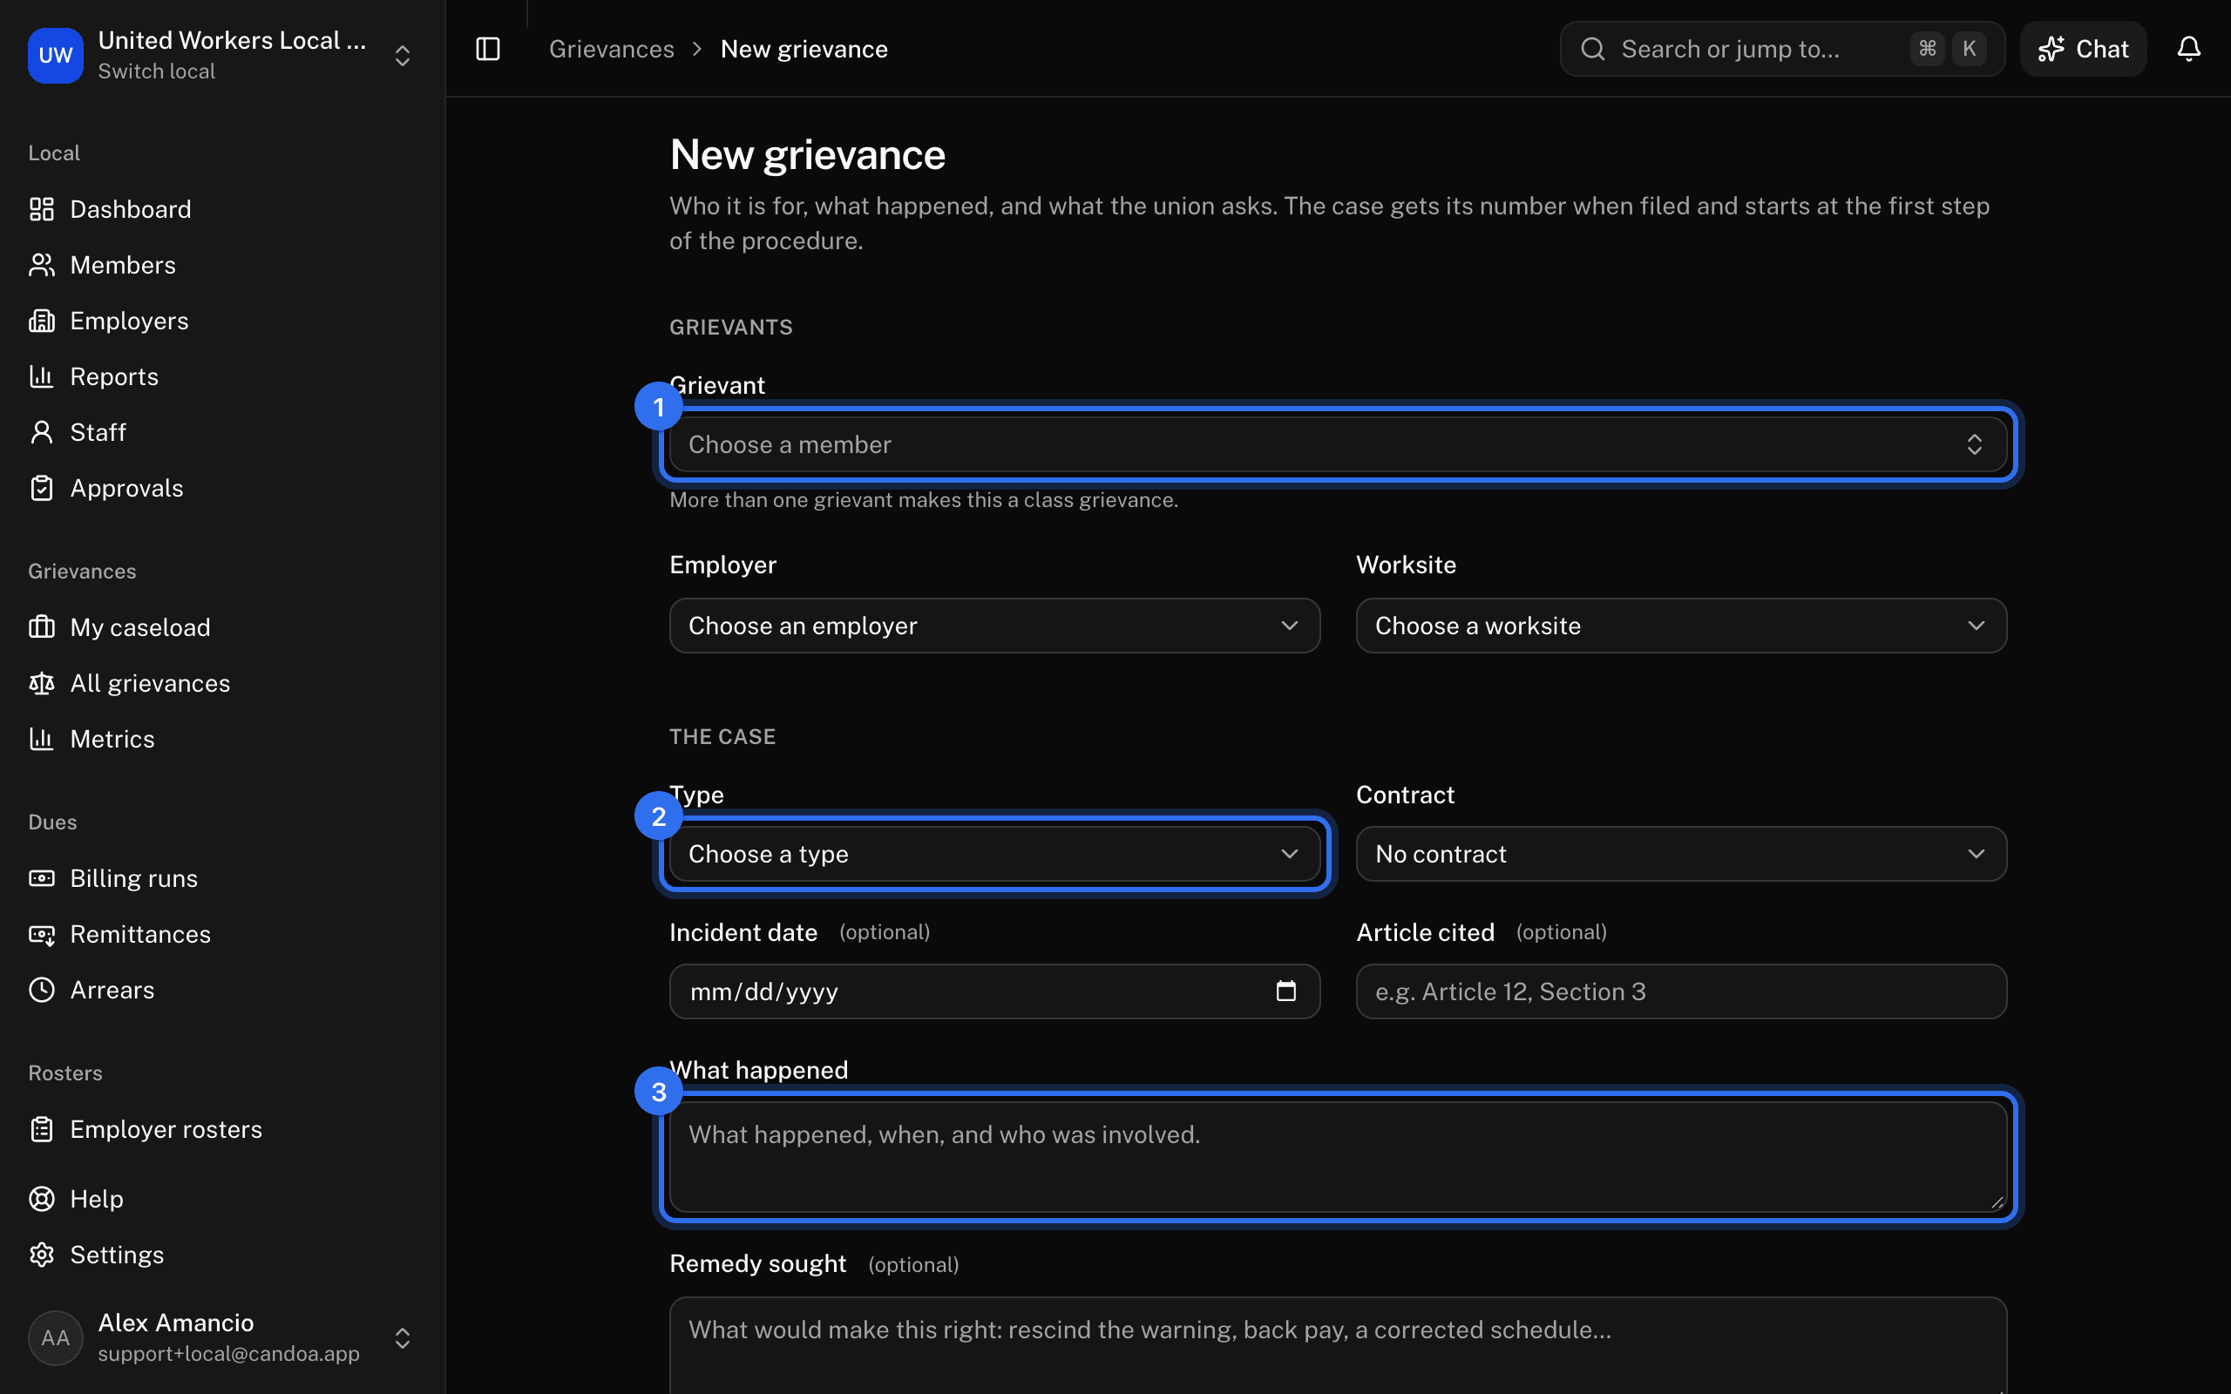Open All grievances in the sidebar

(150, 683)
